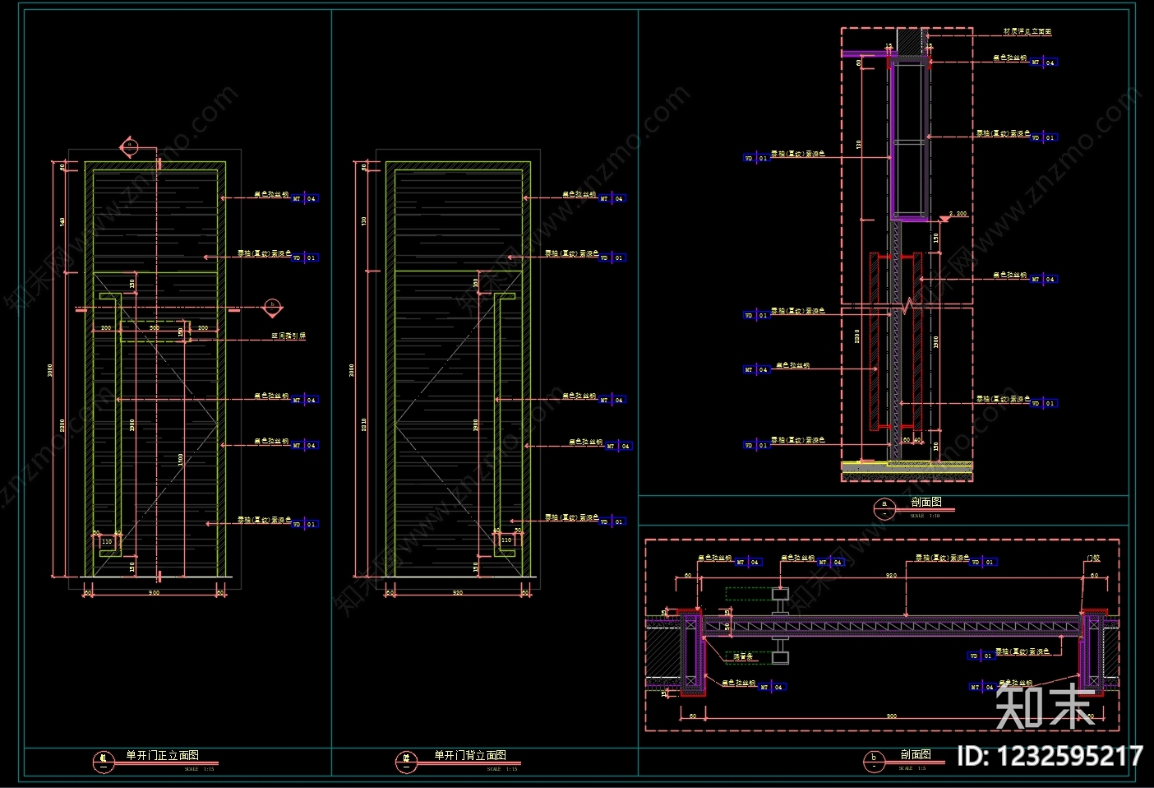Select the 空间指引牌 annotation label
This screenshot has width=1154, height=788.
(288, 336)
